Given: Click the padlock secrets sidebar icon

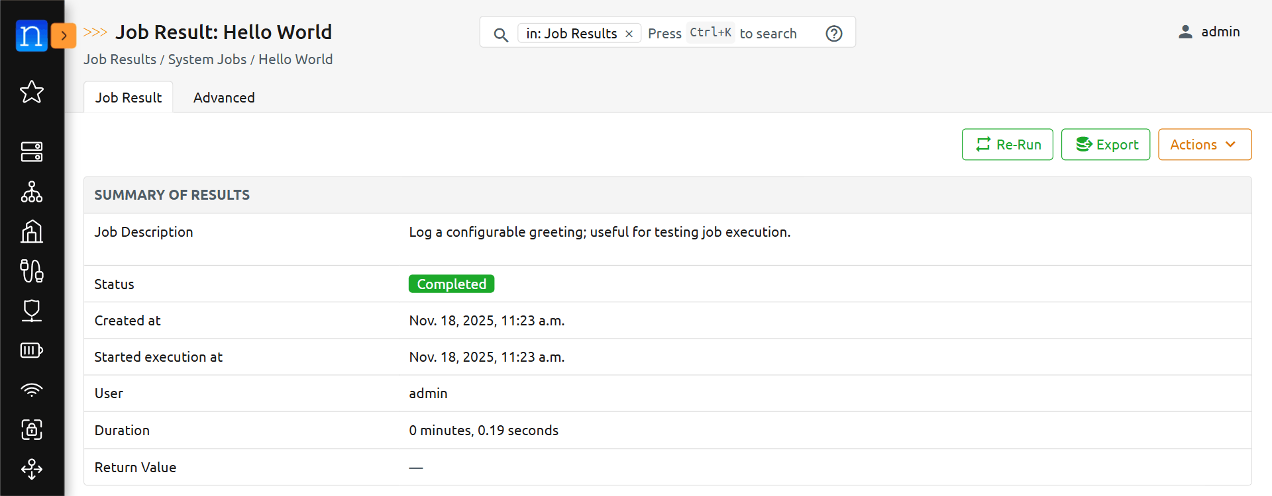Looking at the screenshot, I should click(x=31, y=429).
